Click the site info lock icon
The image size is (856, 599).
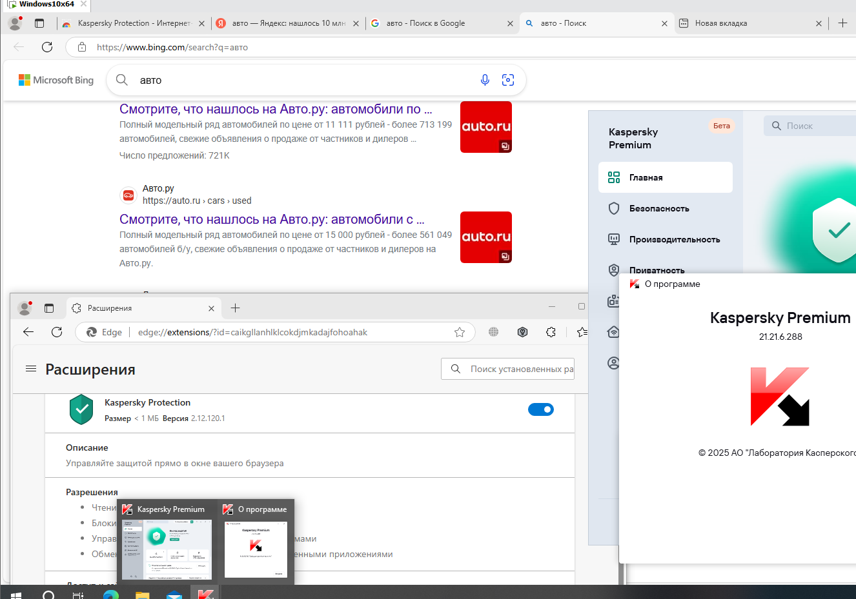coord(82,47)
